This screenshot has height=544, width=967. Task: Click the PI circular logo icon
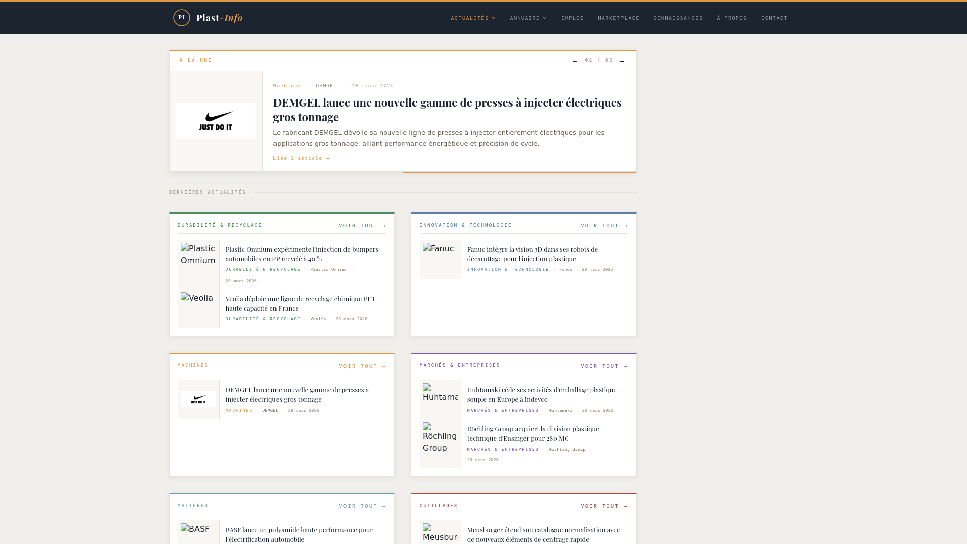[x=182, y=18]
